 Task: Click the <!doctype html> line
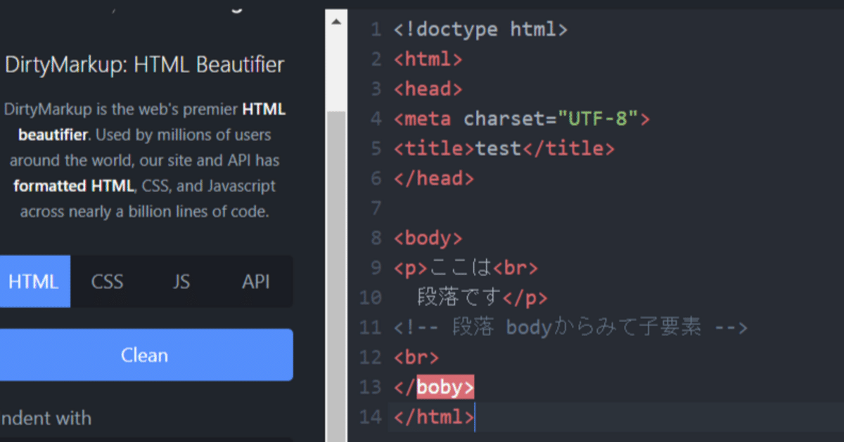click(480, 30)
